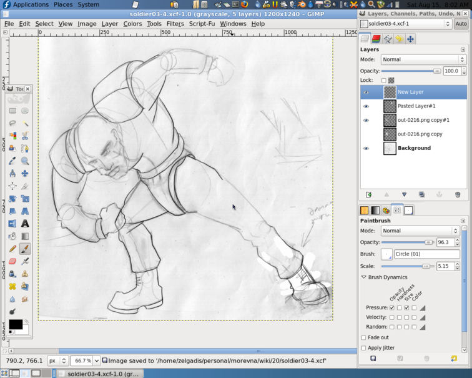Enable the Fade out checkbox
Image resolution: width=472 pixels, height=378 pixels.
364,337
